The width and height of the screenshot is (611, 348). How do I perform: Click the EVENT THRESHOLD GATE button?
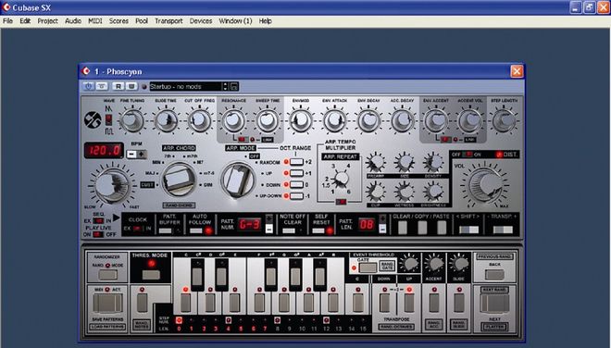pos(368,267)
